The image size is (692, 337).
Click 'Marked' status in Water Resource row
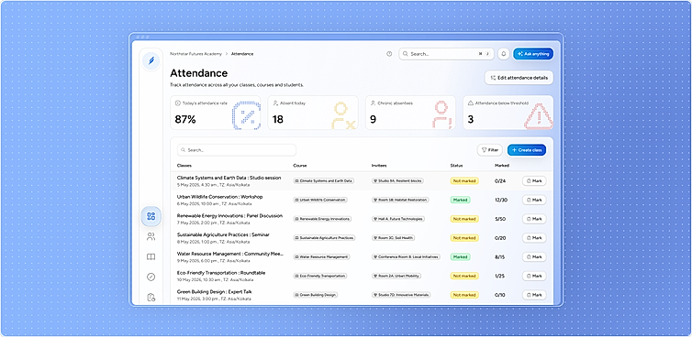[461, 256]
